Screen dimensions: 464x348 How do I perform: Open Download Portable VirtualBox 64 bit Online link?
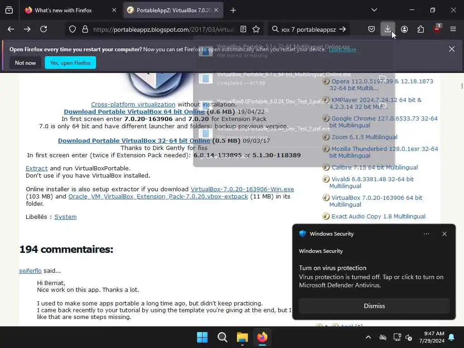coord(134,112)
